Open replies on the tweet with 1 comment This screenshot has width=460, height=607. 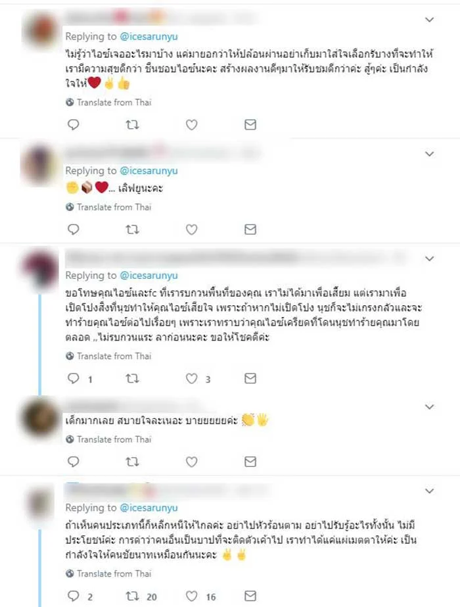(x=73, y=378)
